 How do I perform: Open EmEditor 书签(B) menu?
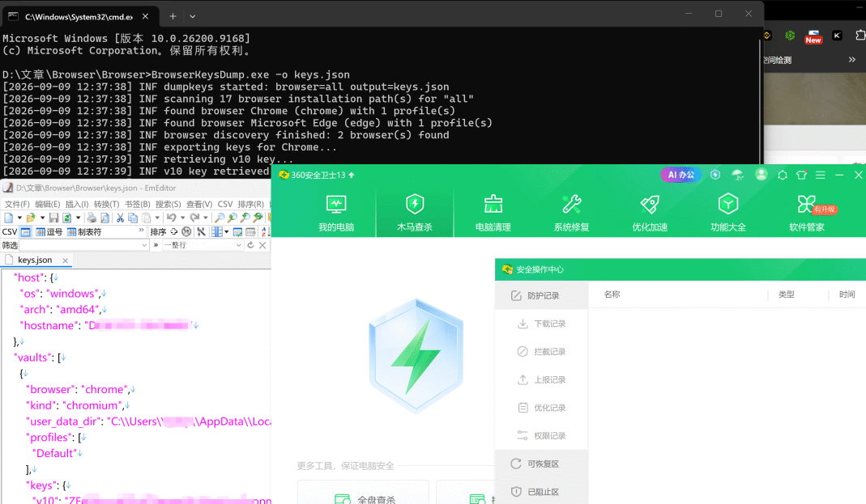[137, 204]
